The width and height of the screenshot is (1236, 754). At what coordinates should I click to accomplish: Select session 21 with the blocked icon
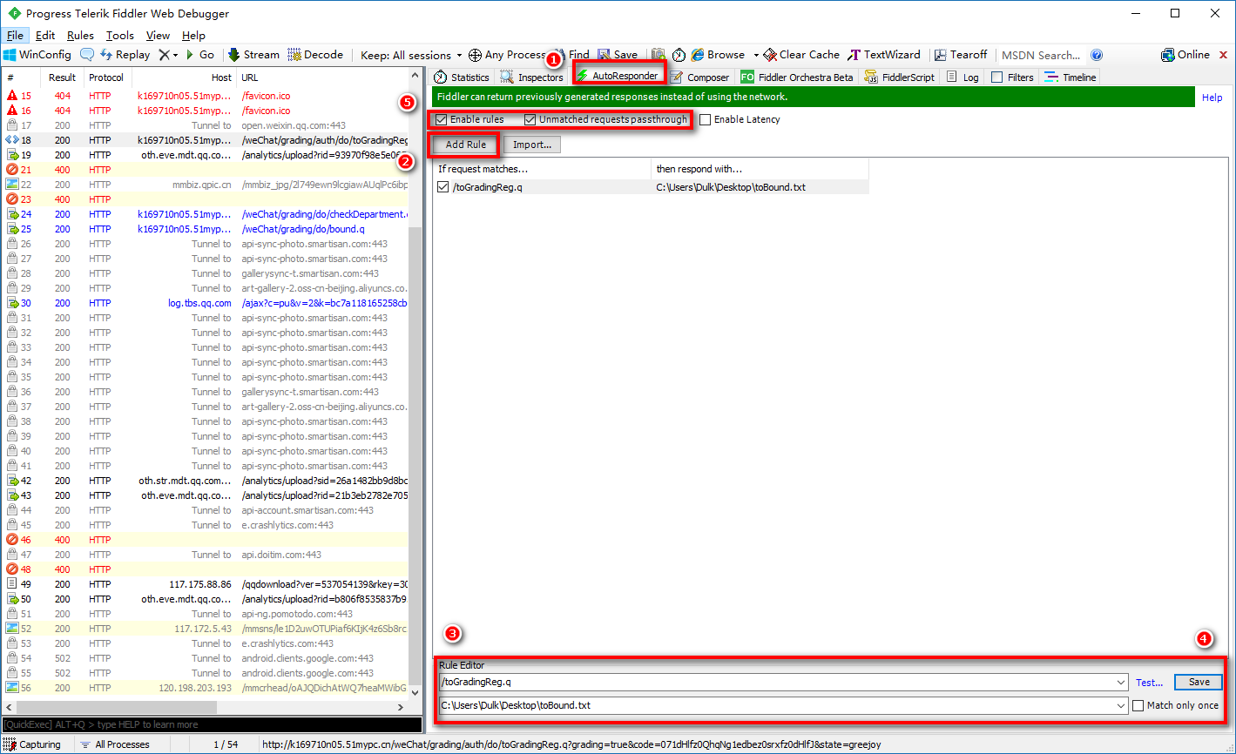[206, 170]
